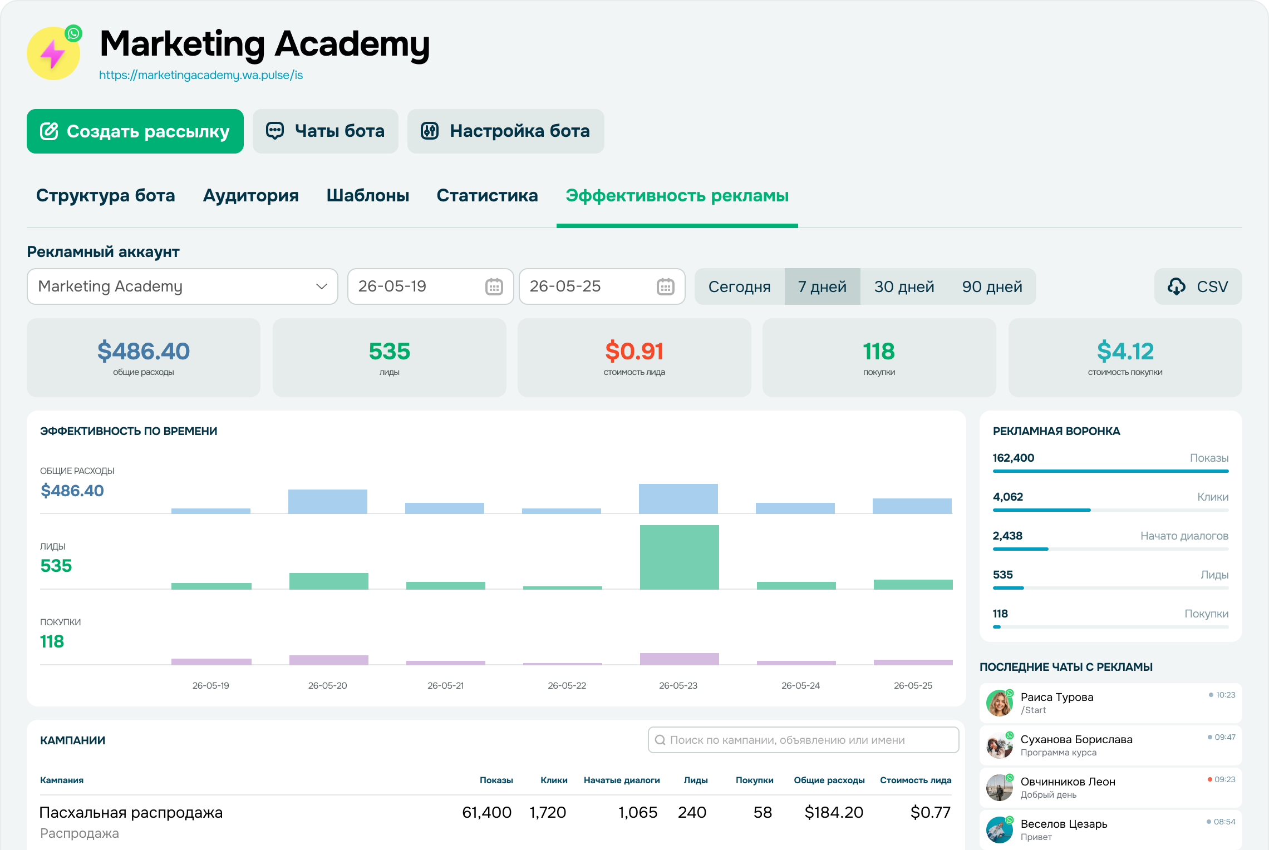Select the Сегодня period option
This screenshot has width=1269, height=850.
(740, 286)
